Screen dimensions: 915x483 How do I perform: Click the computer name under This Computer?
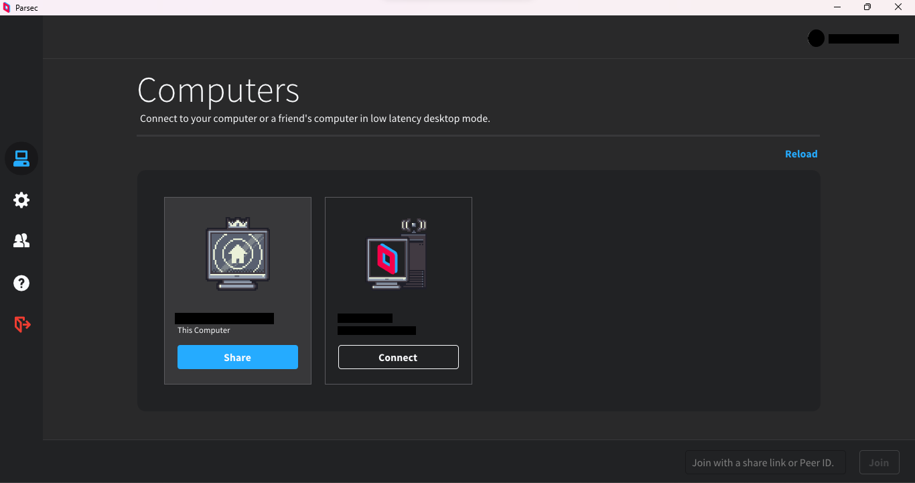point(224,318)
